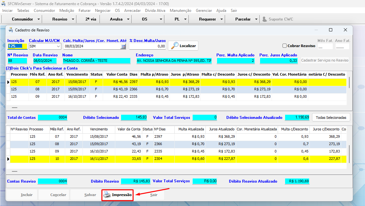Expand the Parcelar toolbar dropdown arrow
The image size is (365, 206).
click(x=256, y=19)
